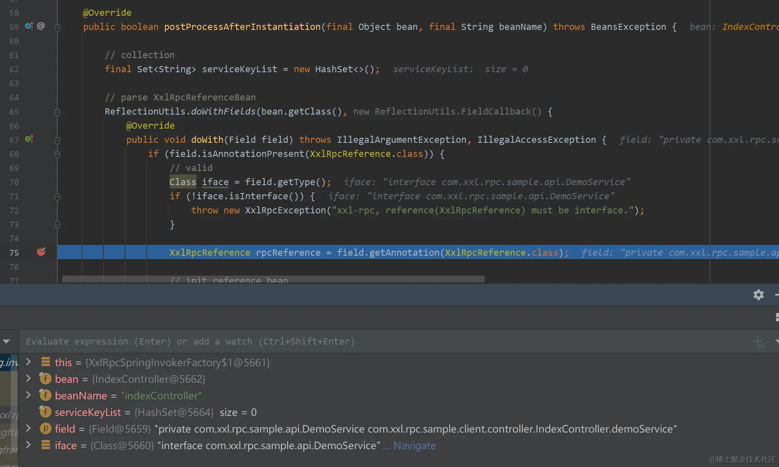Screen dimensions: 779x467
Task: Expand the 'this' variable node
Action: coord(28,362)
